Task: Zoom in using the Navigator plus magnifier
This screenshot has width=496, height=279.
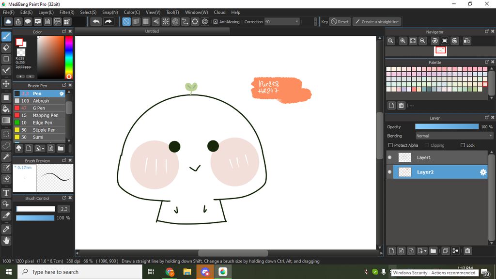Action: pyautogui.click(x=403, y=41)
